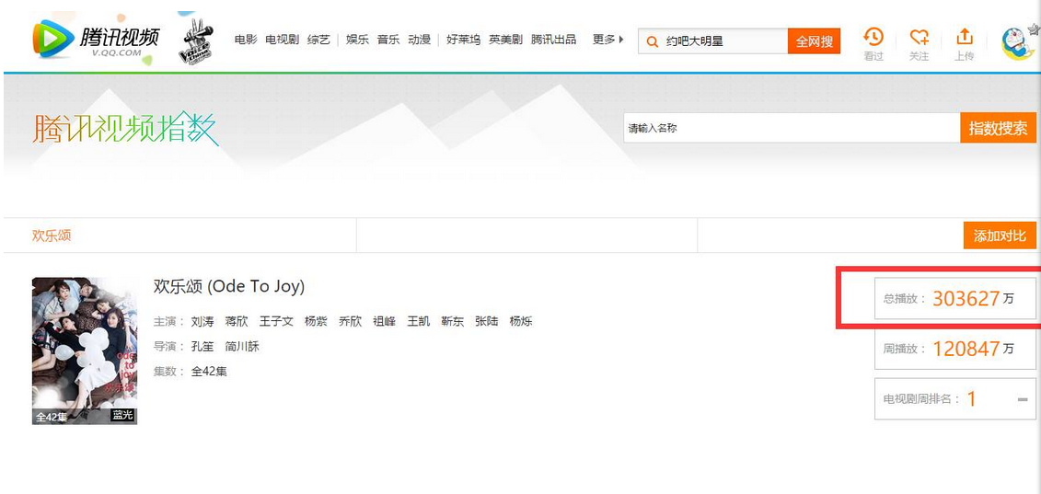Click the search magnifier icon
Image resolution: width=1041 pixels, height=494 pixels.
pos(654,41)
